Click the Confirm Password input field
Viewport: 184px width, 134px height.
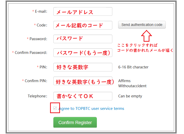click(83, 53)
